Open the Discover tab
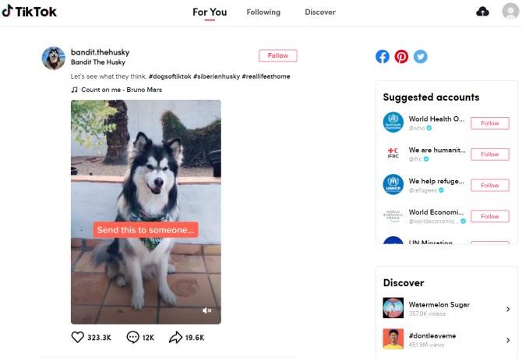The width and height of the screenshot is (522, 358). [320, 12]
